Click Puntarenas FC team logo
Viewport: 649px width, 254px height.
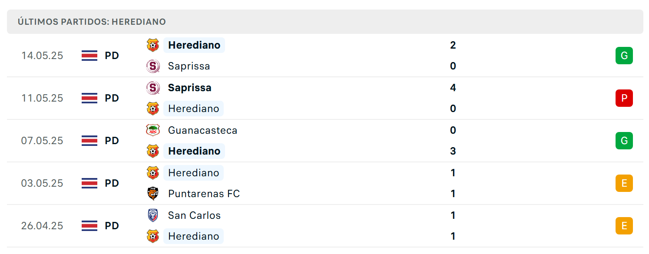click(153, 194)
